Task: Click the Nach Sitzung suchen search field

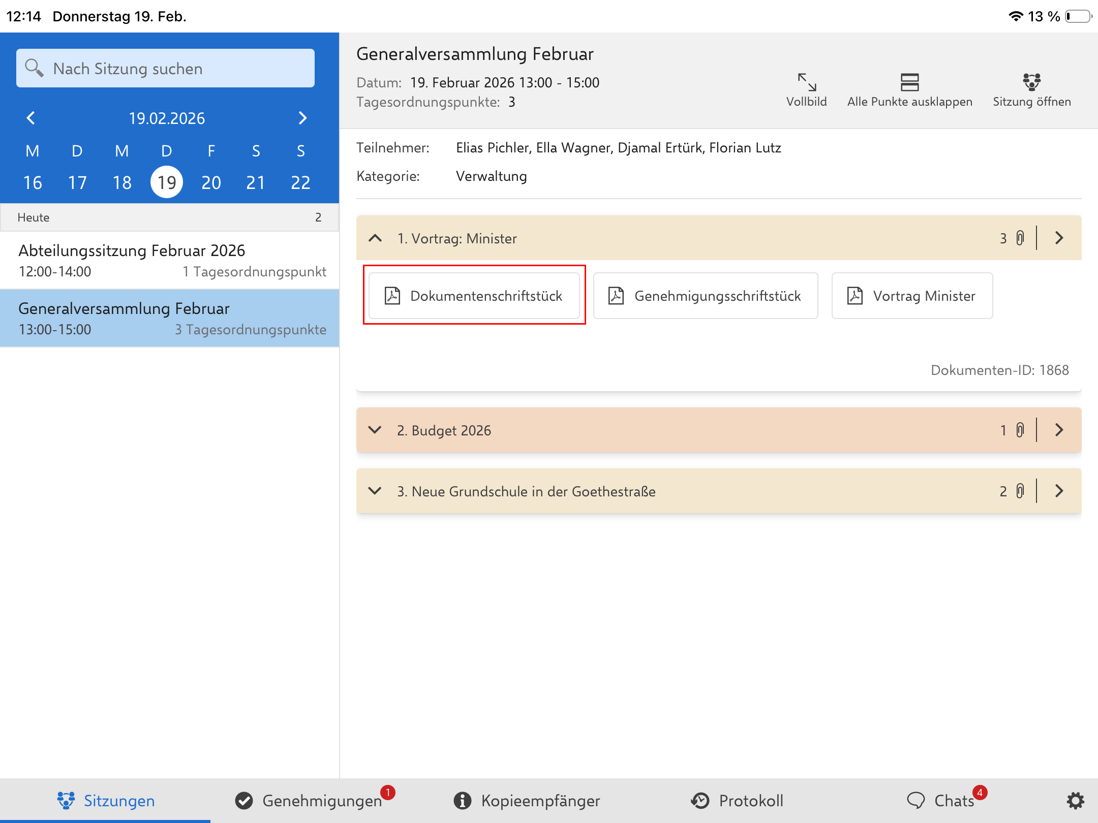Action: [x=165, y=69]
